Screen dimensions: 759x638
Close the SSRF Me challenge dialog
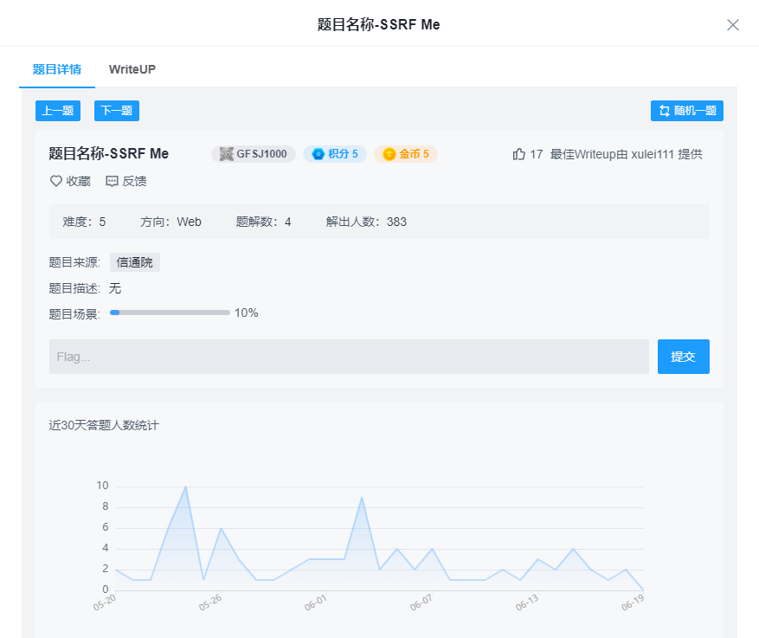(732, 25)
